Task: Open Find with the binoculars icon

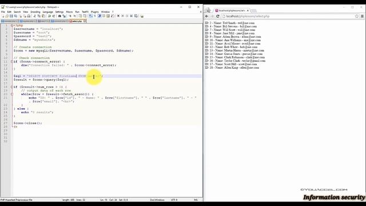Action: [59, 16]
